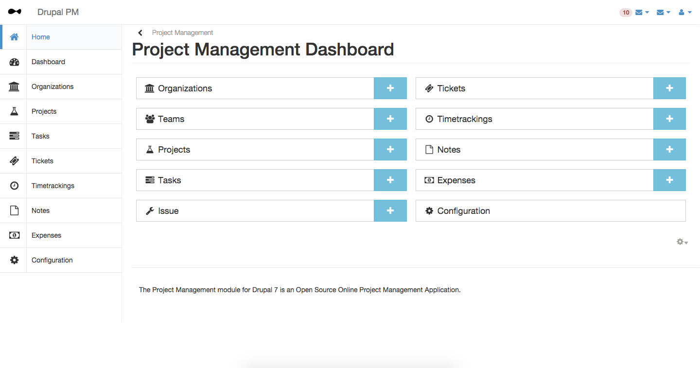This screenshot has height=368, width=700.
Task: Click the red 10 notification badge
Action: (x=626, y=13)
